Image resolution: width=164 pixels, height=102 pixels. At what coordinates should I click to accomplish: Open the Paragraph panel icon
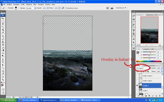pos(134,43)
